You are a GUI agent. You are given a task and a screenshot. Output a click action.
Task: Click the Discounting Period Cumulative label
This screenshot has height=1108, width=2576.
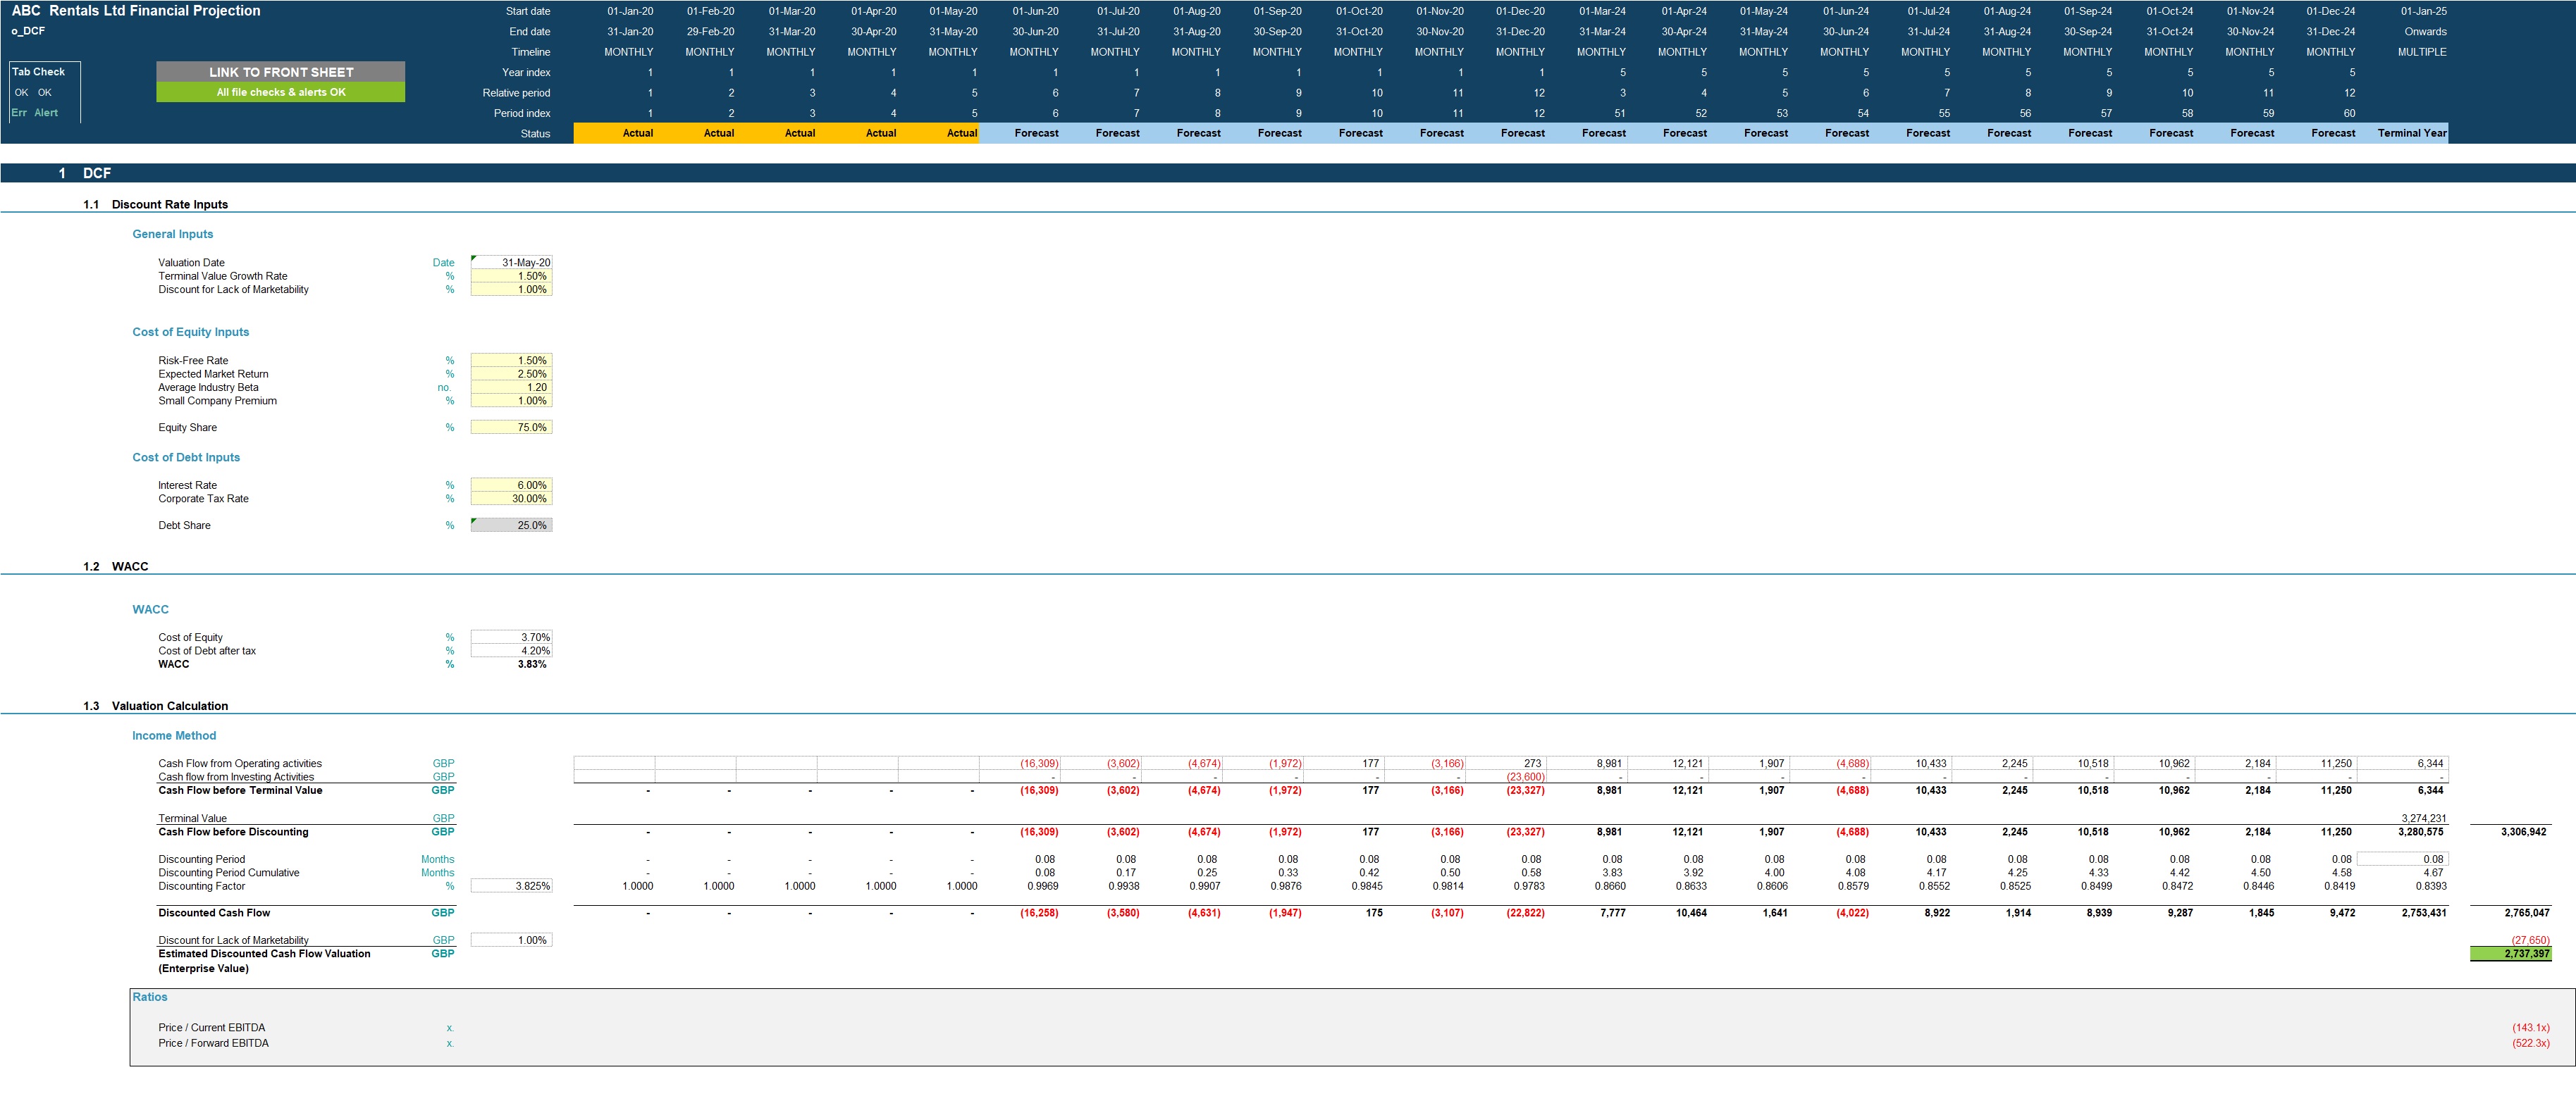coord(229,873)
